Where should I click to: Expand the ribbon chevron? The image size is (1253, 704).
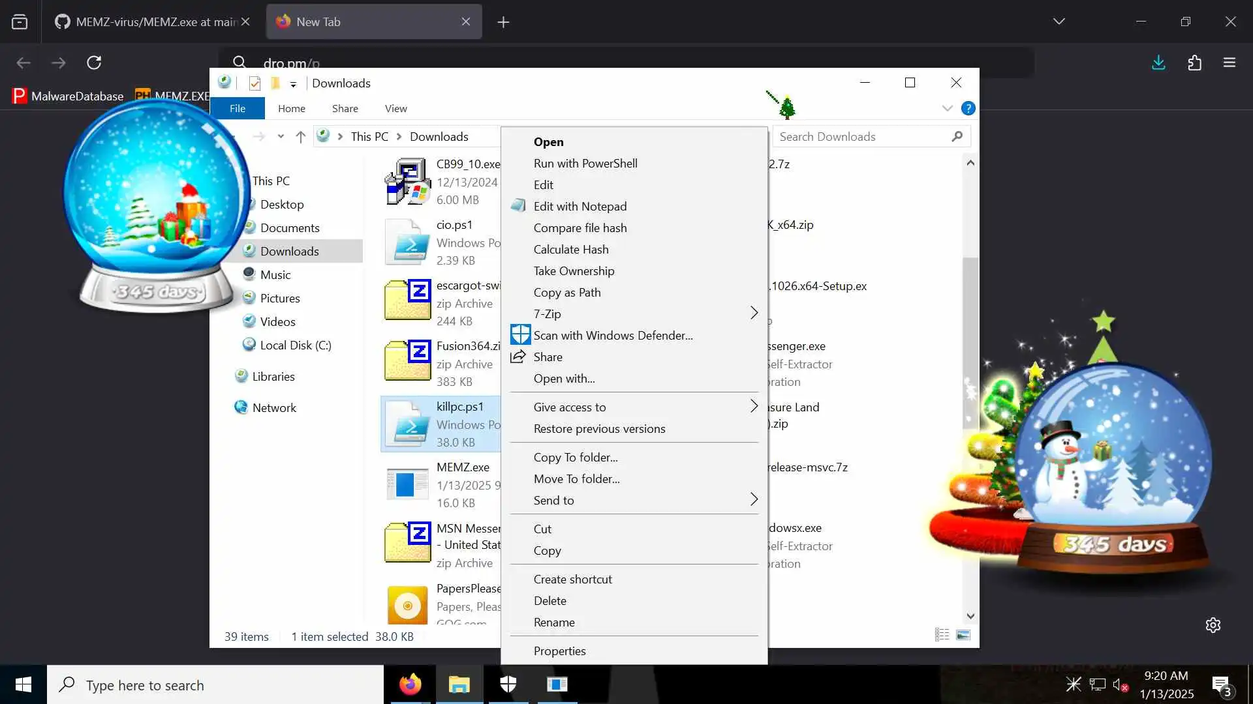tap(947, 108)
